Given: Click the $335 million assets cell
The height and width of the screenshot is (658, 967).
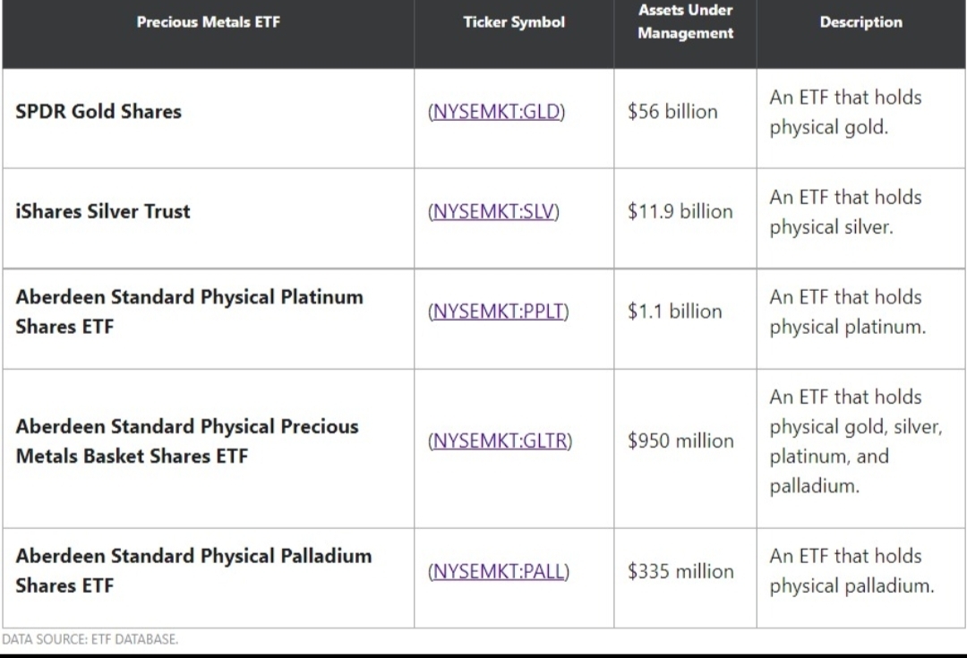Looking at the screenshot, I should tap(680, 571).
